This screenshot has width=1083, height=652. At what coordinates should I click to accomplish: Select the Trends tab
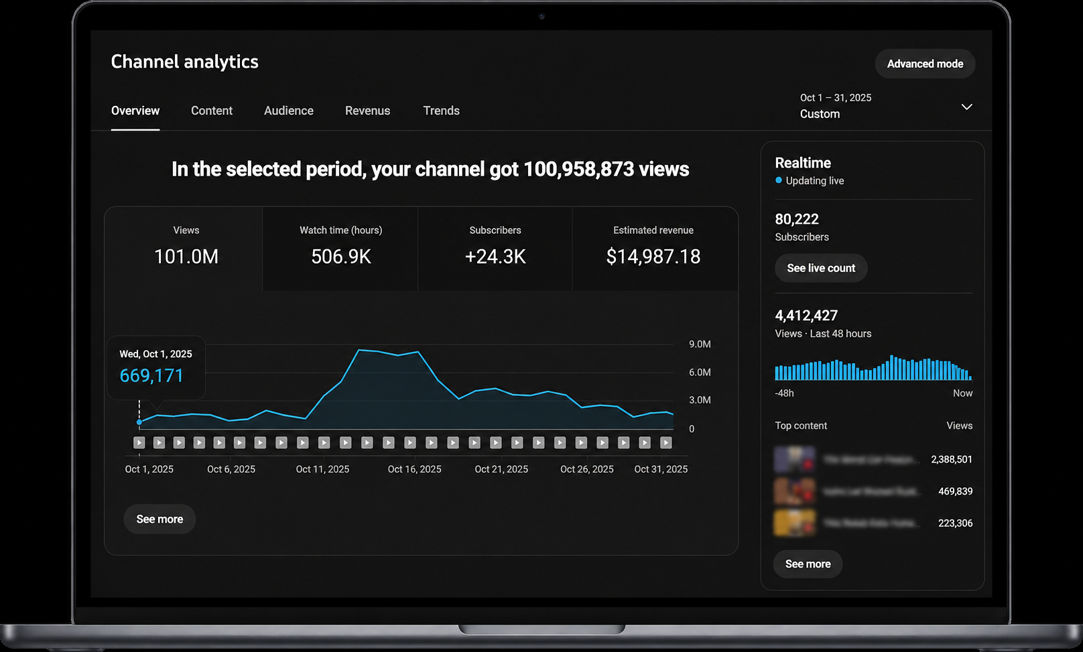[441, 111]
